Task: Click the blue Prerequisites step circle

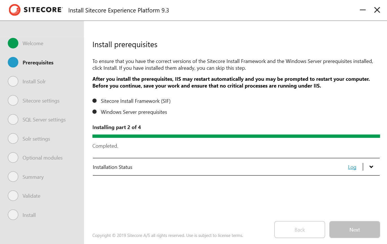Action: 13,62
